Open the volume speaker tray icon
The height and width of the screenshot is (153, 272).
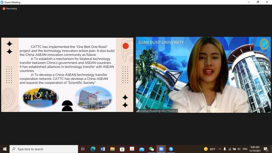239,149
